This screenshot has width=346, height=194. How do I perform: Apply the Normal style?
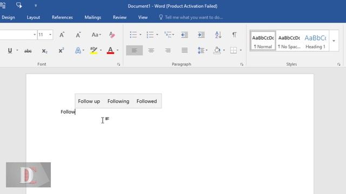point(263,41)
